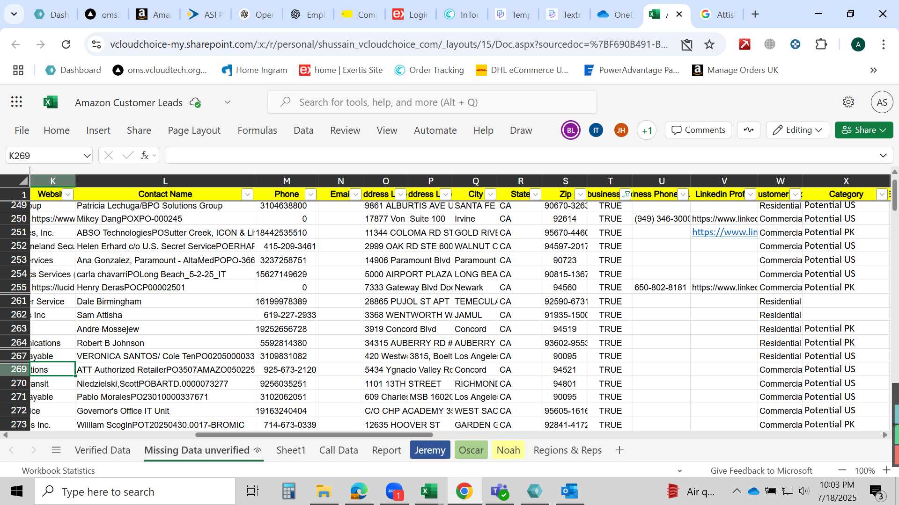The height and width of the screenshot is (505, 899).
Task: Show the IT collaborator presence avatar
Action: (596, 130)
